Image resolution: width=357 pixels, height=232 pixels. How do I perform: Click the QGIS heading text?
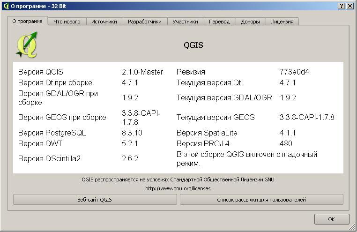[x=193, y=45]
